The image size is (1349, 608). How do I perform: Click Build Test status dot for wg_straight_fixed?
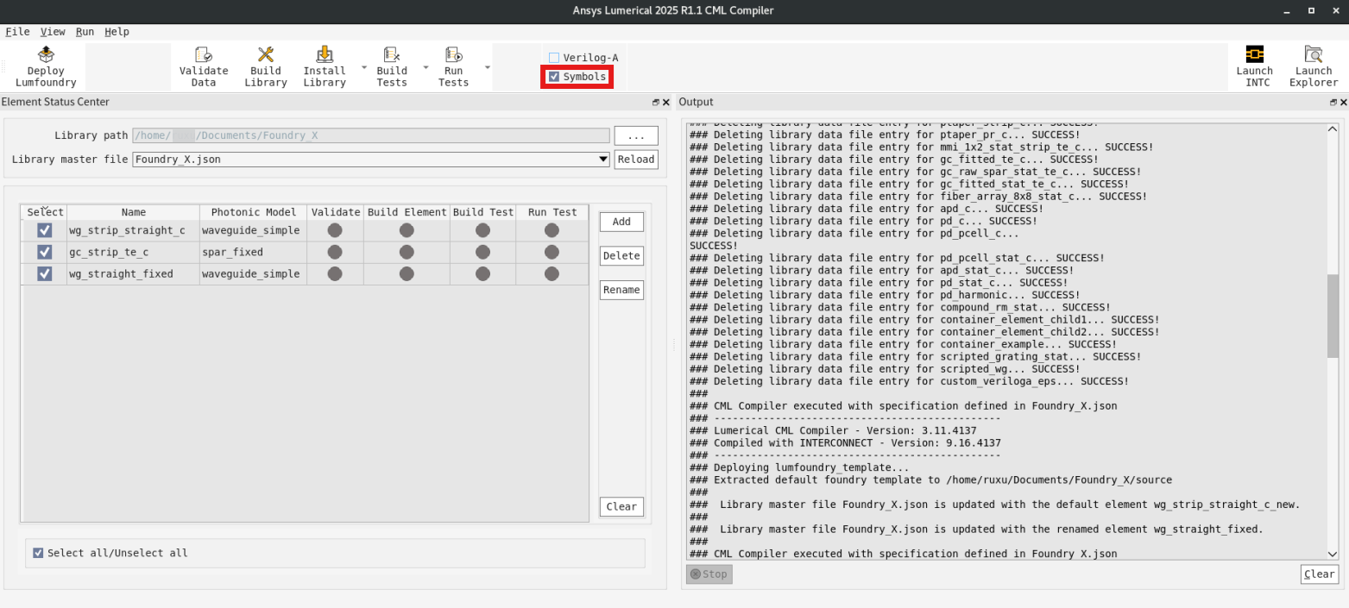pyautogui.click(x=482, y=273)
